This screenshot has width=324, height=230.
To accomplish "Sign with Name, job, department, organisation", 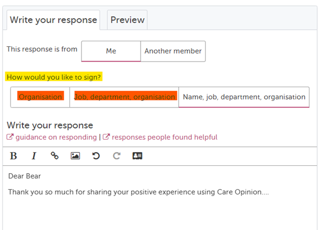I will [244, 97].
